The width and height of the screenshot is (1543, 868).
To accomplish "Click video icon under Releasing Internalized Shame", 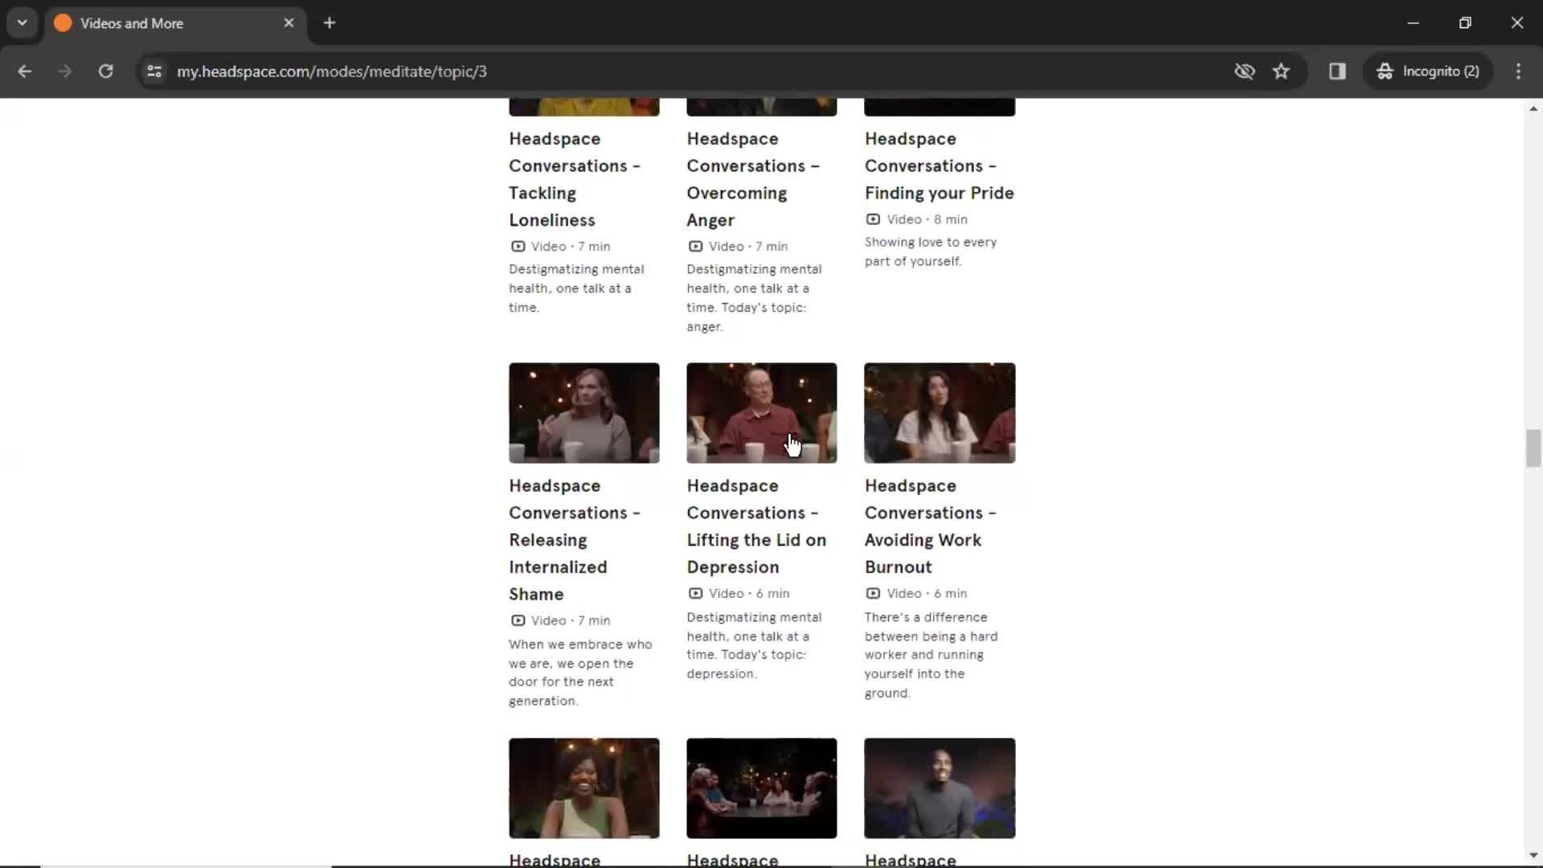I will tap(518, 620).
